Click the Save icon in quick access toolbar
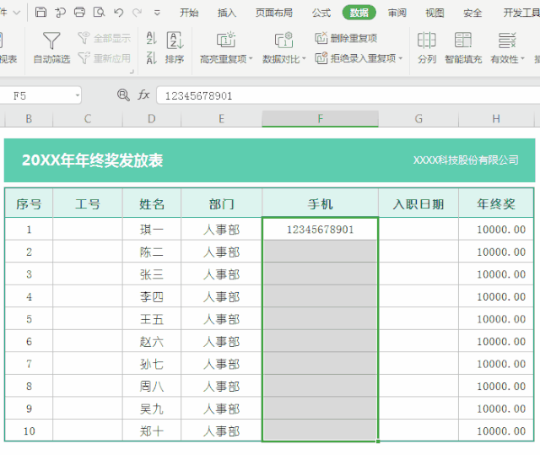The image size is (540, 455). [x=40, y=13]
